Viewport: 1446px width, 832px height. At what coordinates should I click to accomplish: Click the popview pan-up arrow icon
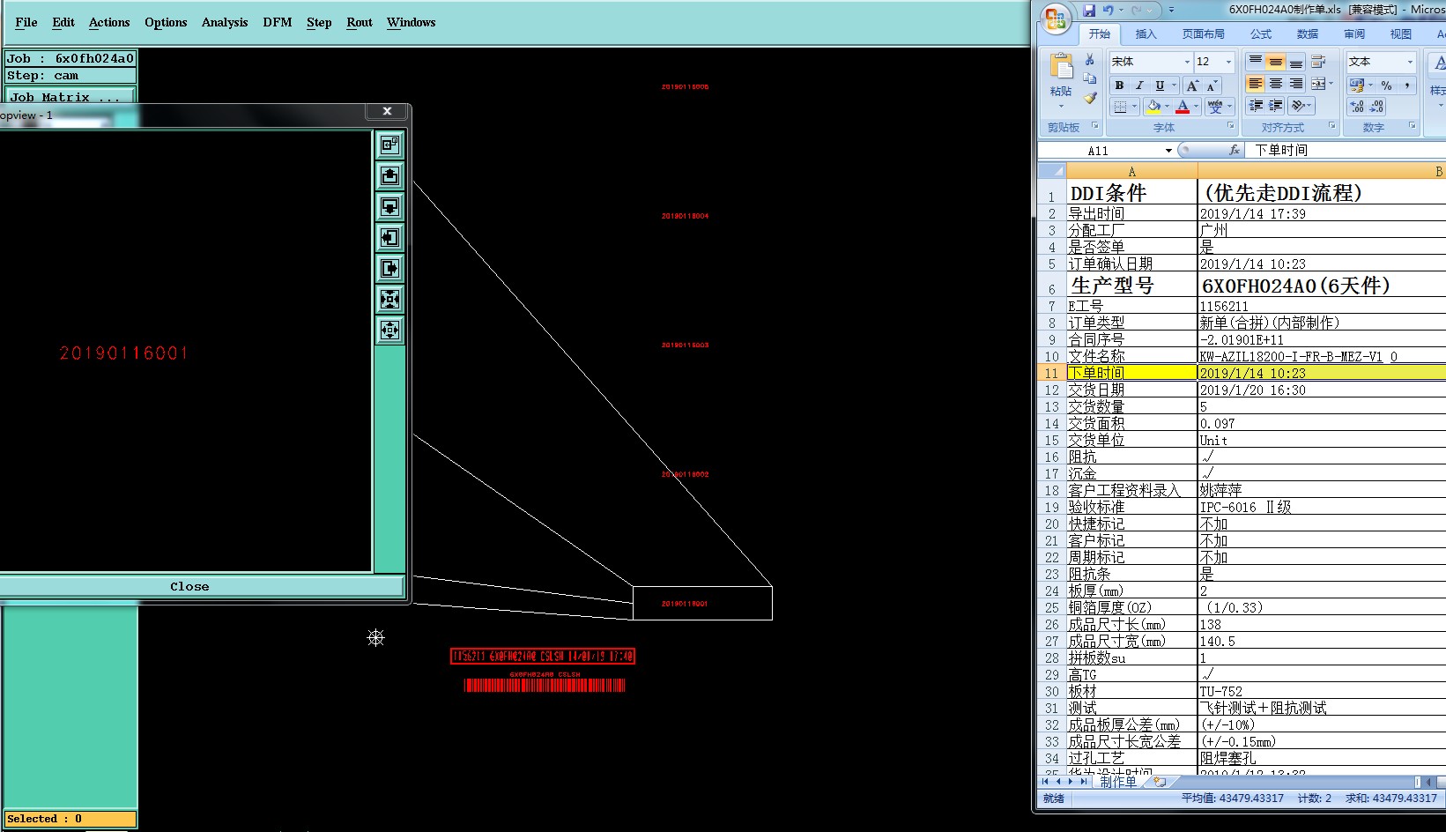(x=389, y=175)
